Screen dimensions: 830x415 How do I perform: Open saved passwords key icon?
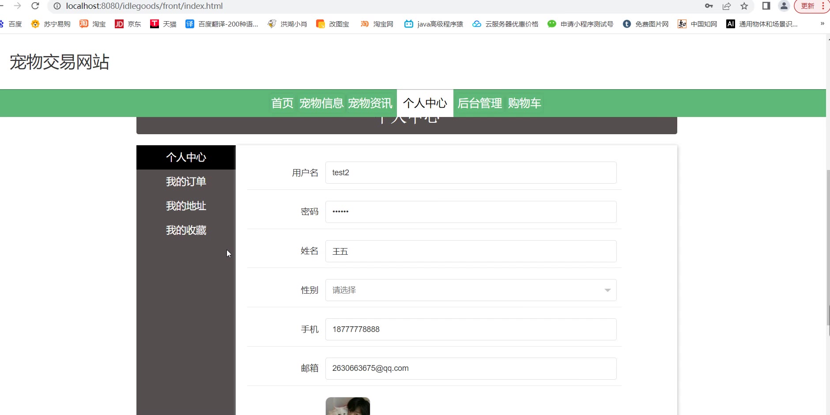[x=709, y=6]
